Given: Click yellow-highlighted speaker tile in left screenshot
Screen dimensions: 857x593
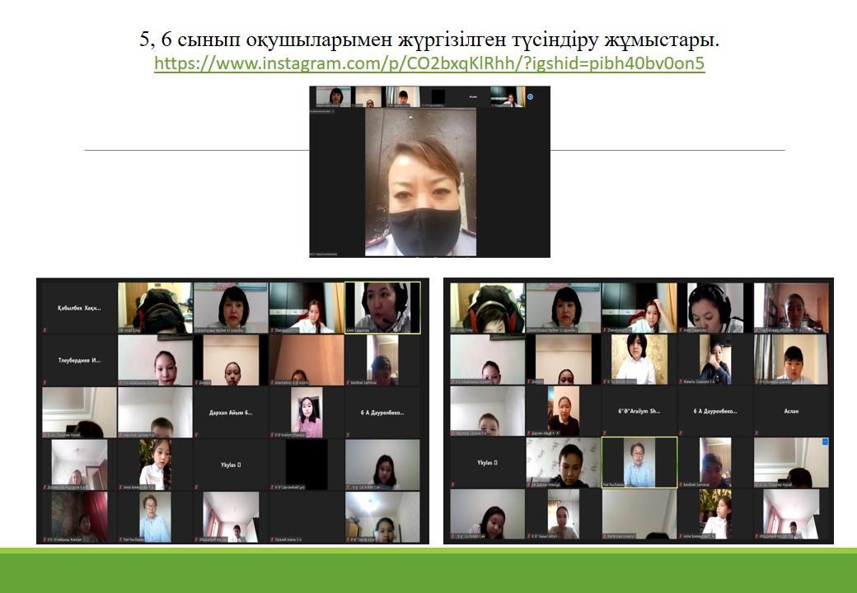Looking at the screenshot, I should point(382,307).
